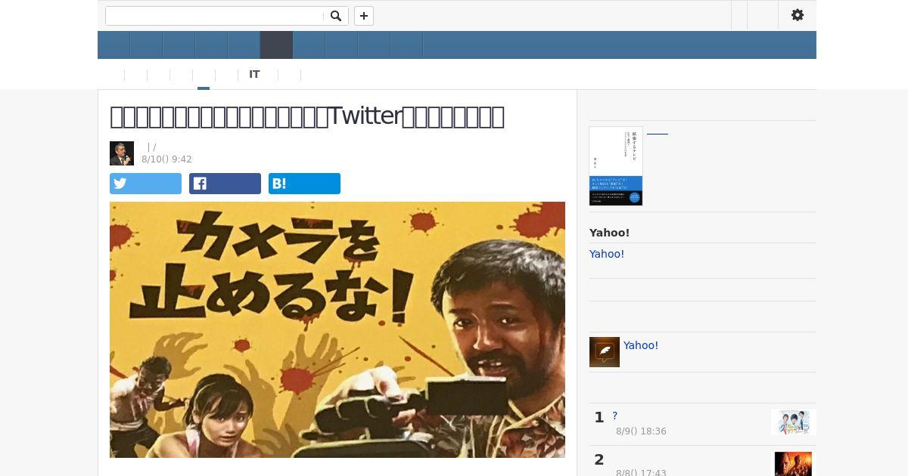Share article with the Twitter button

145,184
